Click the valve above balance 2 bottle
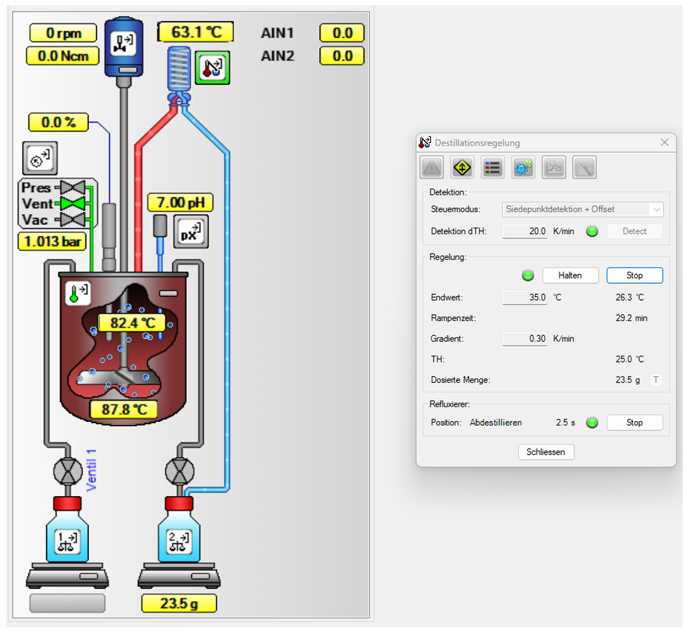The width and height of the screenshot is (686, 630). pos(180,471)
